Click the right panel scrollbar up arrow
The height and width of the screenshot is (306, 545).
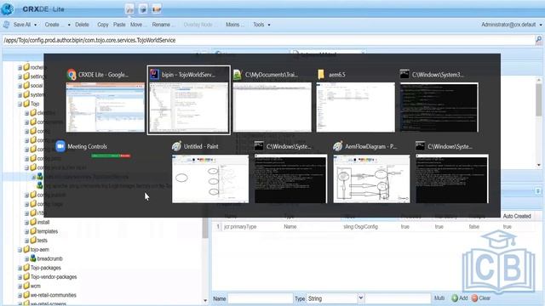pyautogui.click(x=539, y=81)
